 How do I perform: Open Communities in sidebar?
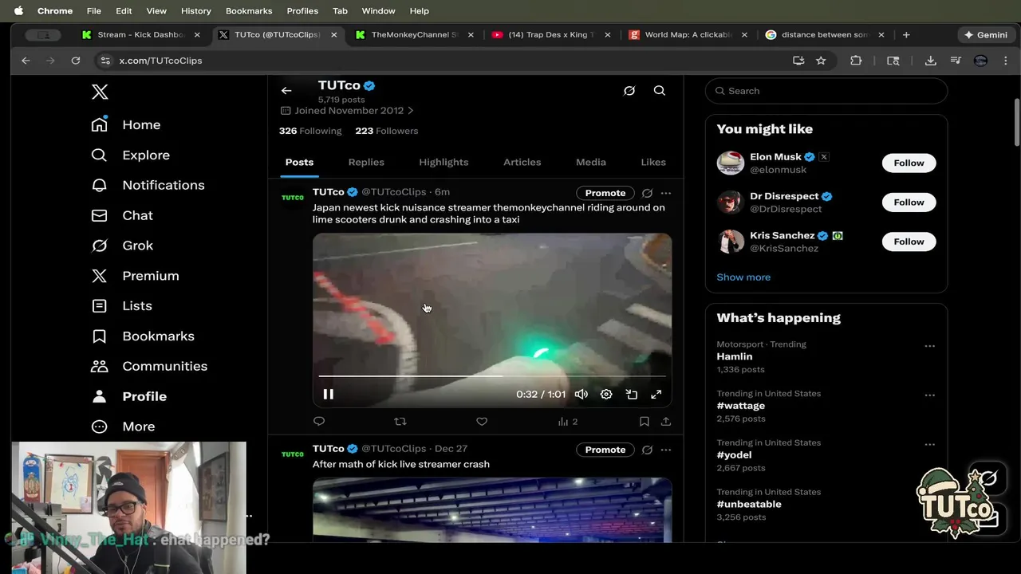149,366
